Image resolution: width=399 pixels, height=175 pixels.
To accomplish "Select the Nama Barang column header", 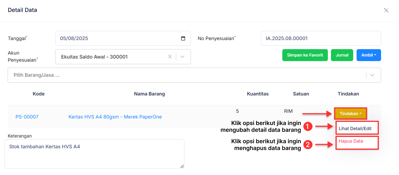I will (149, 94).
